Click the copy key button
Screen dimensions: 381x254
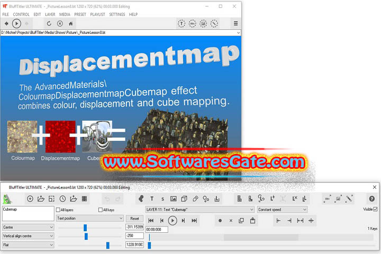[241, 221]
